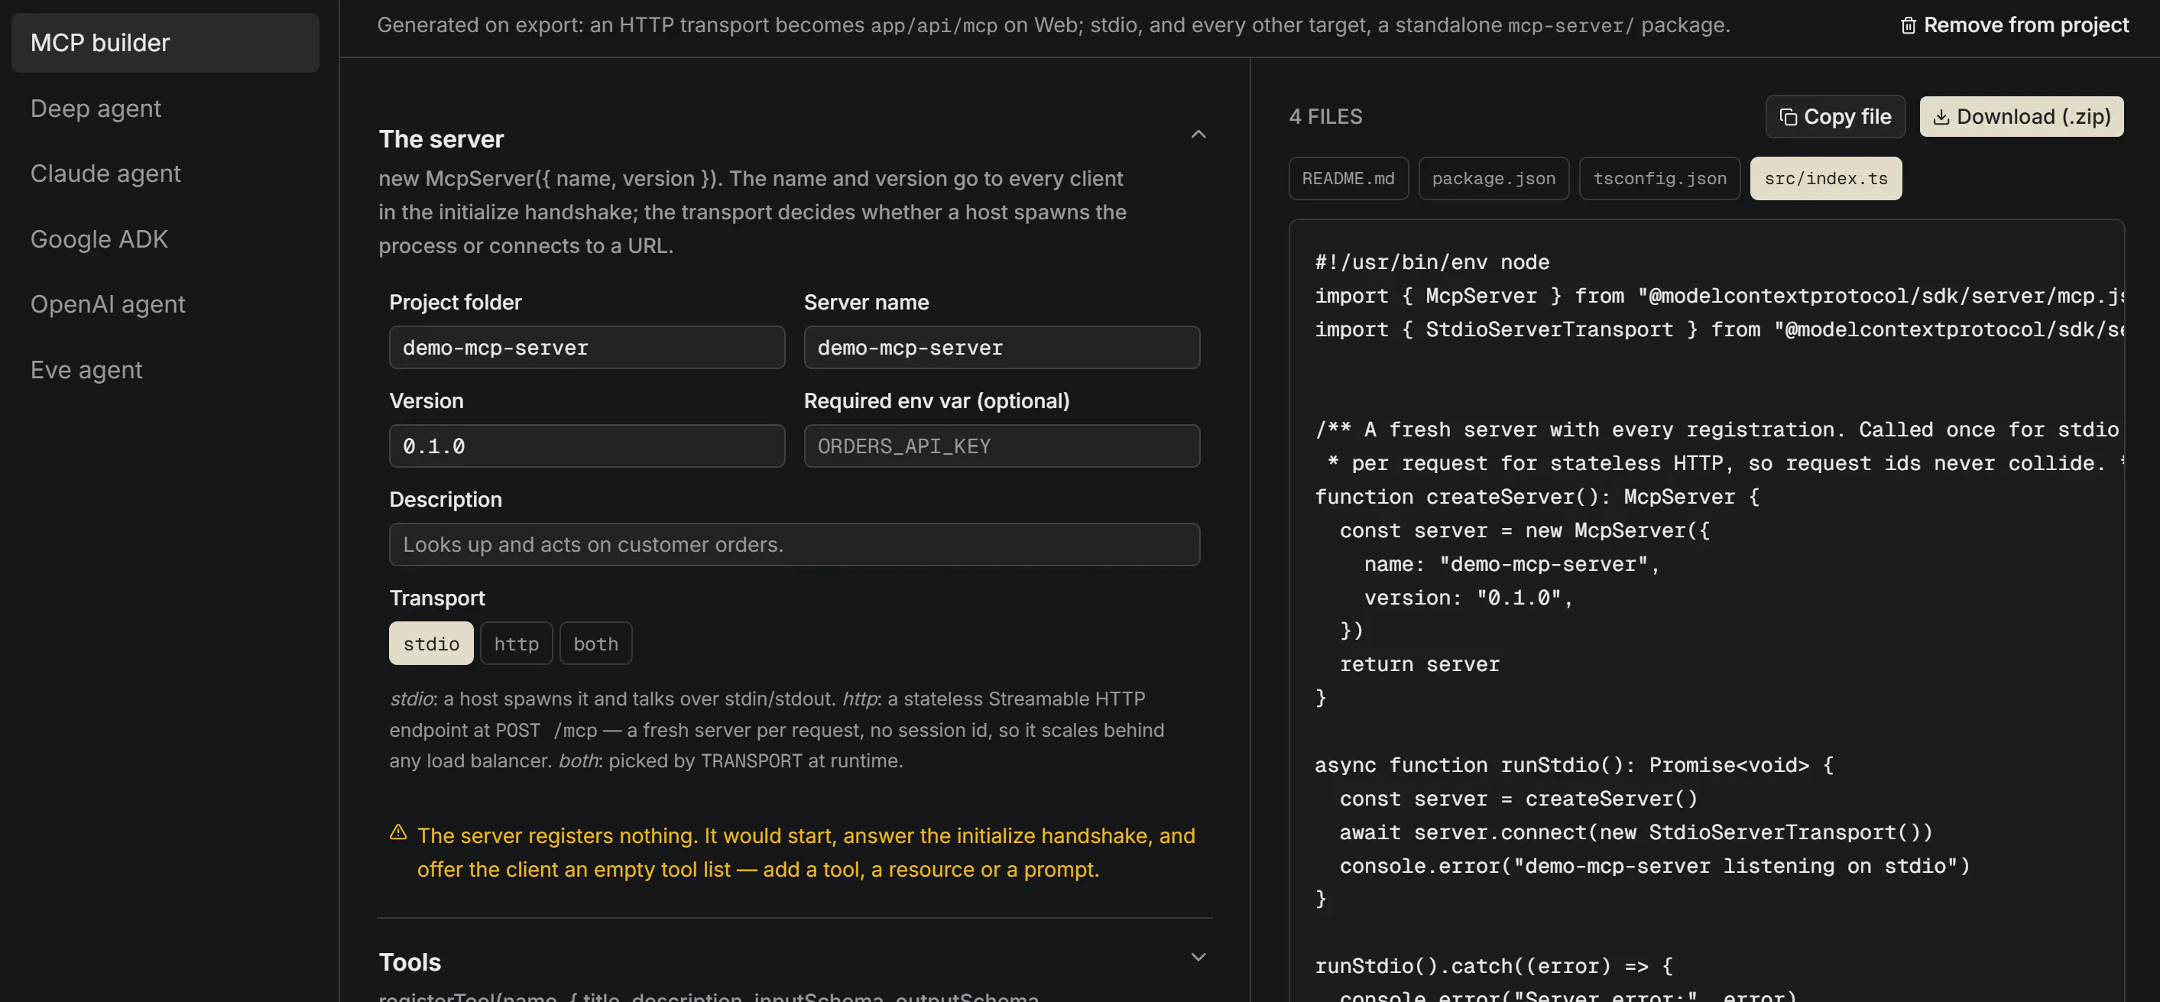Click the trash icon beside Remove from project
Viewport: 2160px width, 1002px height.
click(x=1908, y=25)
